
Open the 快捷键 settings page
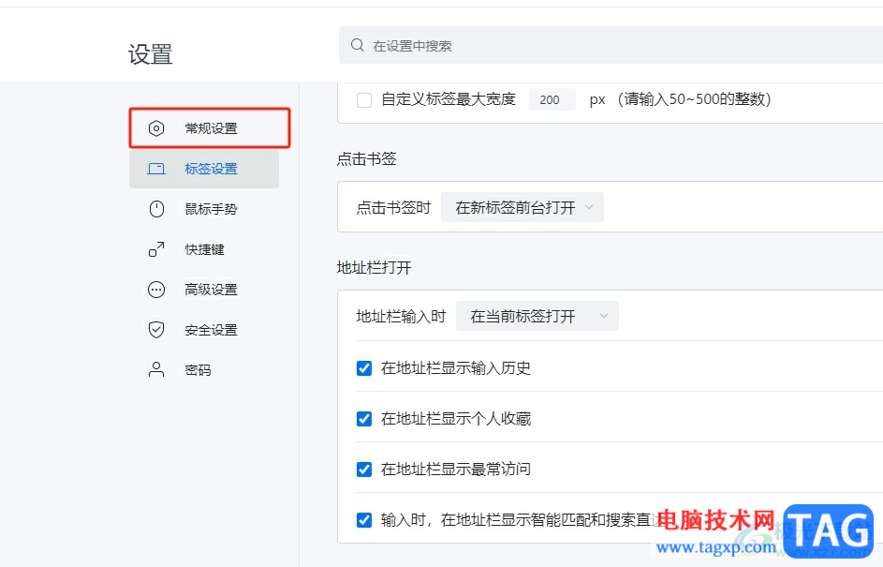204,249
